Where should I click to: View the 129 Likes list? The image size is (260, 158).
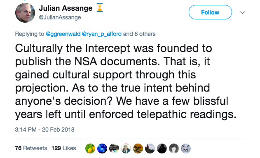point(64,148)
